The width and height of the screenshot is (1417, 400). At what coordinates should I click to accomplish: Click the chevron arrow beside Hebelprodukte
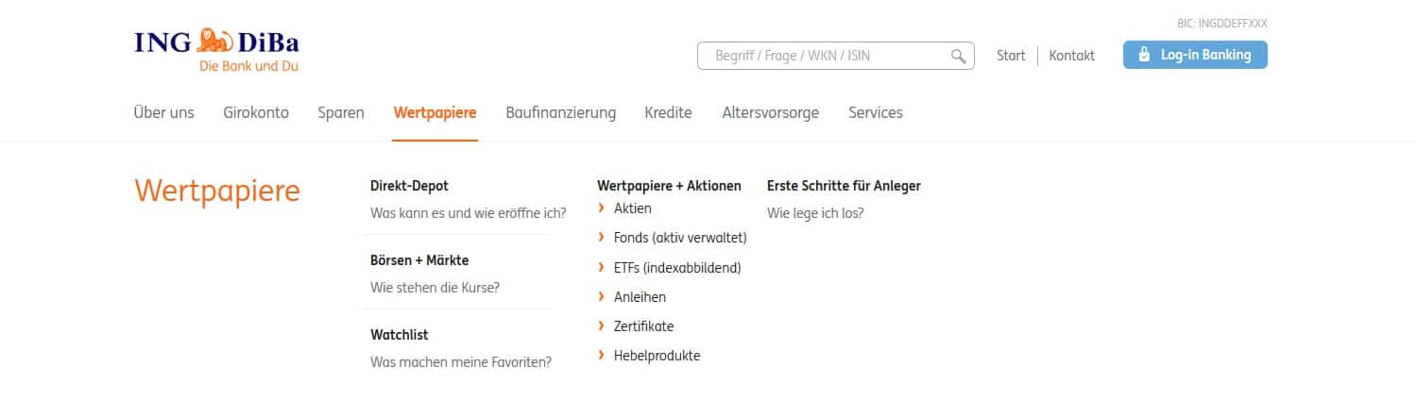pyautogui.click(x=602, y=355)
